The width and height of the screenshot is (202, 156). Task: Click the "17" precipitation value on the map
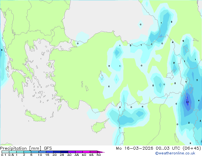(x=187, y=102)
